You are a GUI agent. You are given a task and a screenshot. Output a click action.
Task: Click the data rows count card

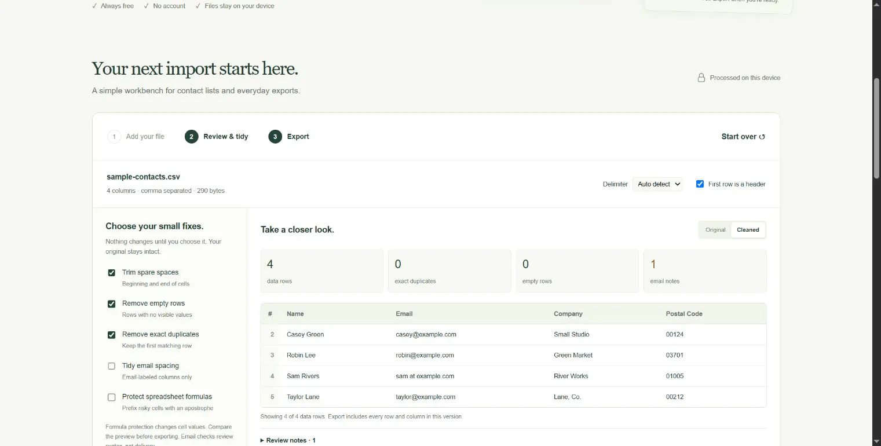pyautogui.click(x=322, y=271)
